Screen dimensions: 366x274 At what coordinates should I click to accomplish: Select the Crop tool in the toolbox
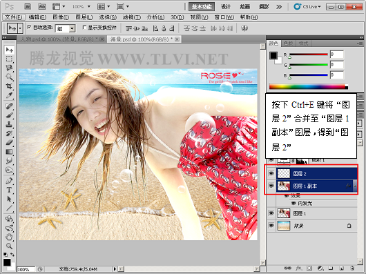[x=9, y=86]
